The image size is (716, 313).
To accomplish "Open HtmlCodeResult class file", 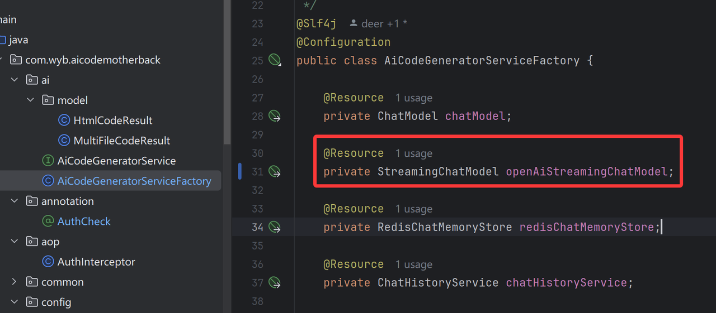I will coord(113,121).
